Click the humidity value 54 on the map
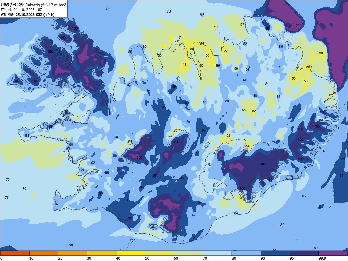The image size is (348, 261). point(247,146)
